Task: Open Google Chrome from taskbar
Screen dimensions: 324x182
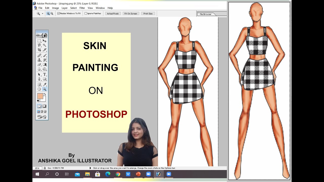Action: 118,174
